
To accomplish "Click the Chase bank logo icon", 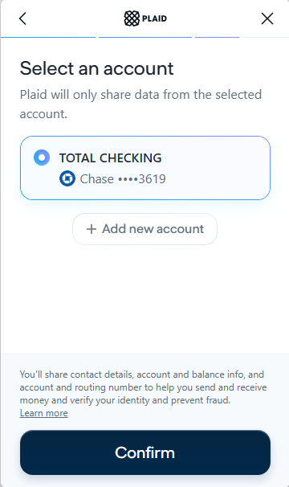I will tap(67, 178).
